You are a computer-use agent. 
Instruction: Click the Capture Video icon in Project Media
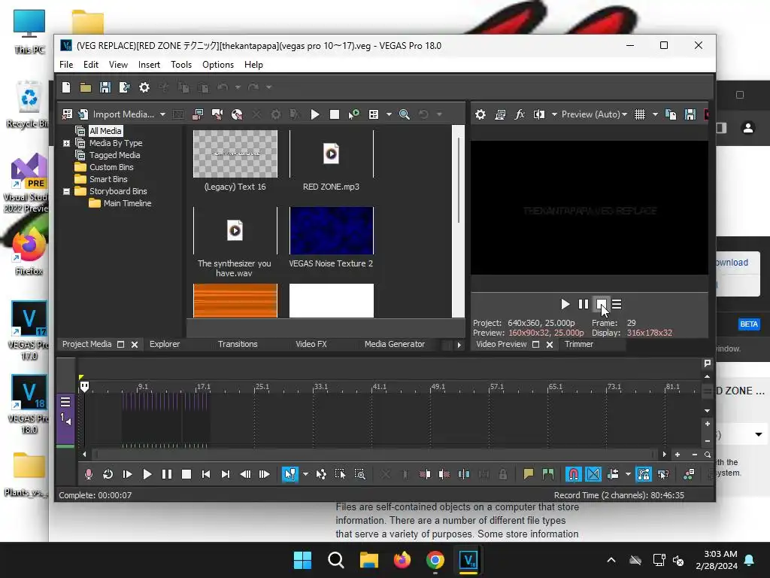(x=198, y=114)
